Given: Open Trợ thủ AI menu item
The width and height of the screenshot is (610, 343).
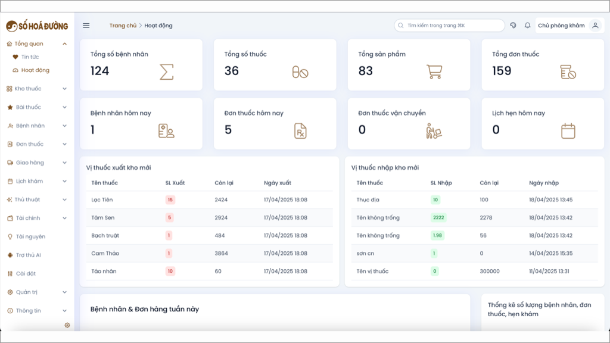Looking at the screenshot, I should tap(28, 255).
